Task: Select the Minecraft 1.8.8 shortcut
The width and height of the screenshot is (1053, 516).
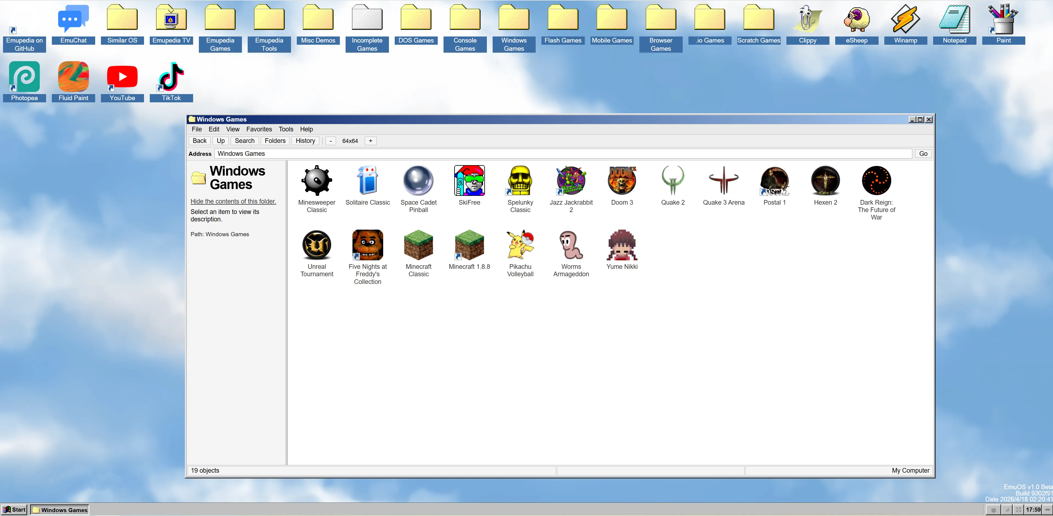Action: 469,244
